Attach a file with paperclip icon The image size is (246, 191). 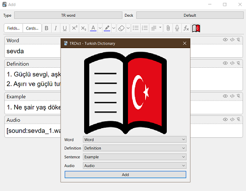coord(168,28)
